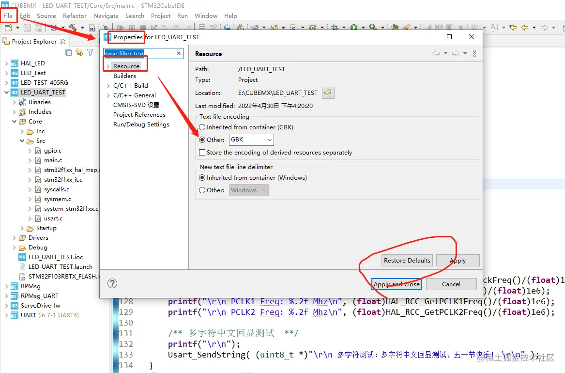Open the Source menu

(46, 16)
